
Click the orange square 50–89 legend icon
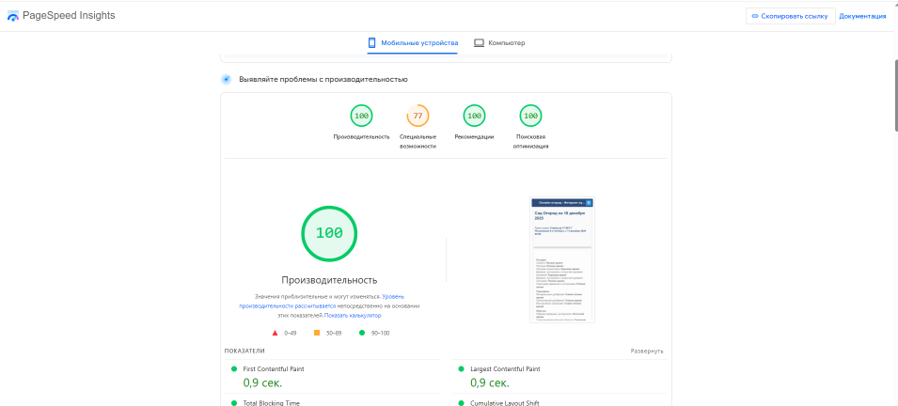[317, 333]
